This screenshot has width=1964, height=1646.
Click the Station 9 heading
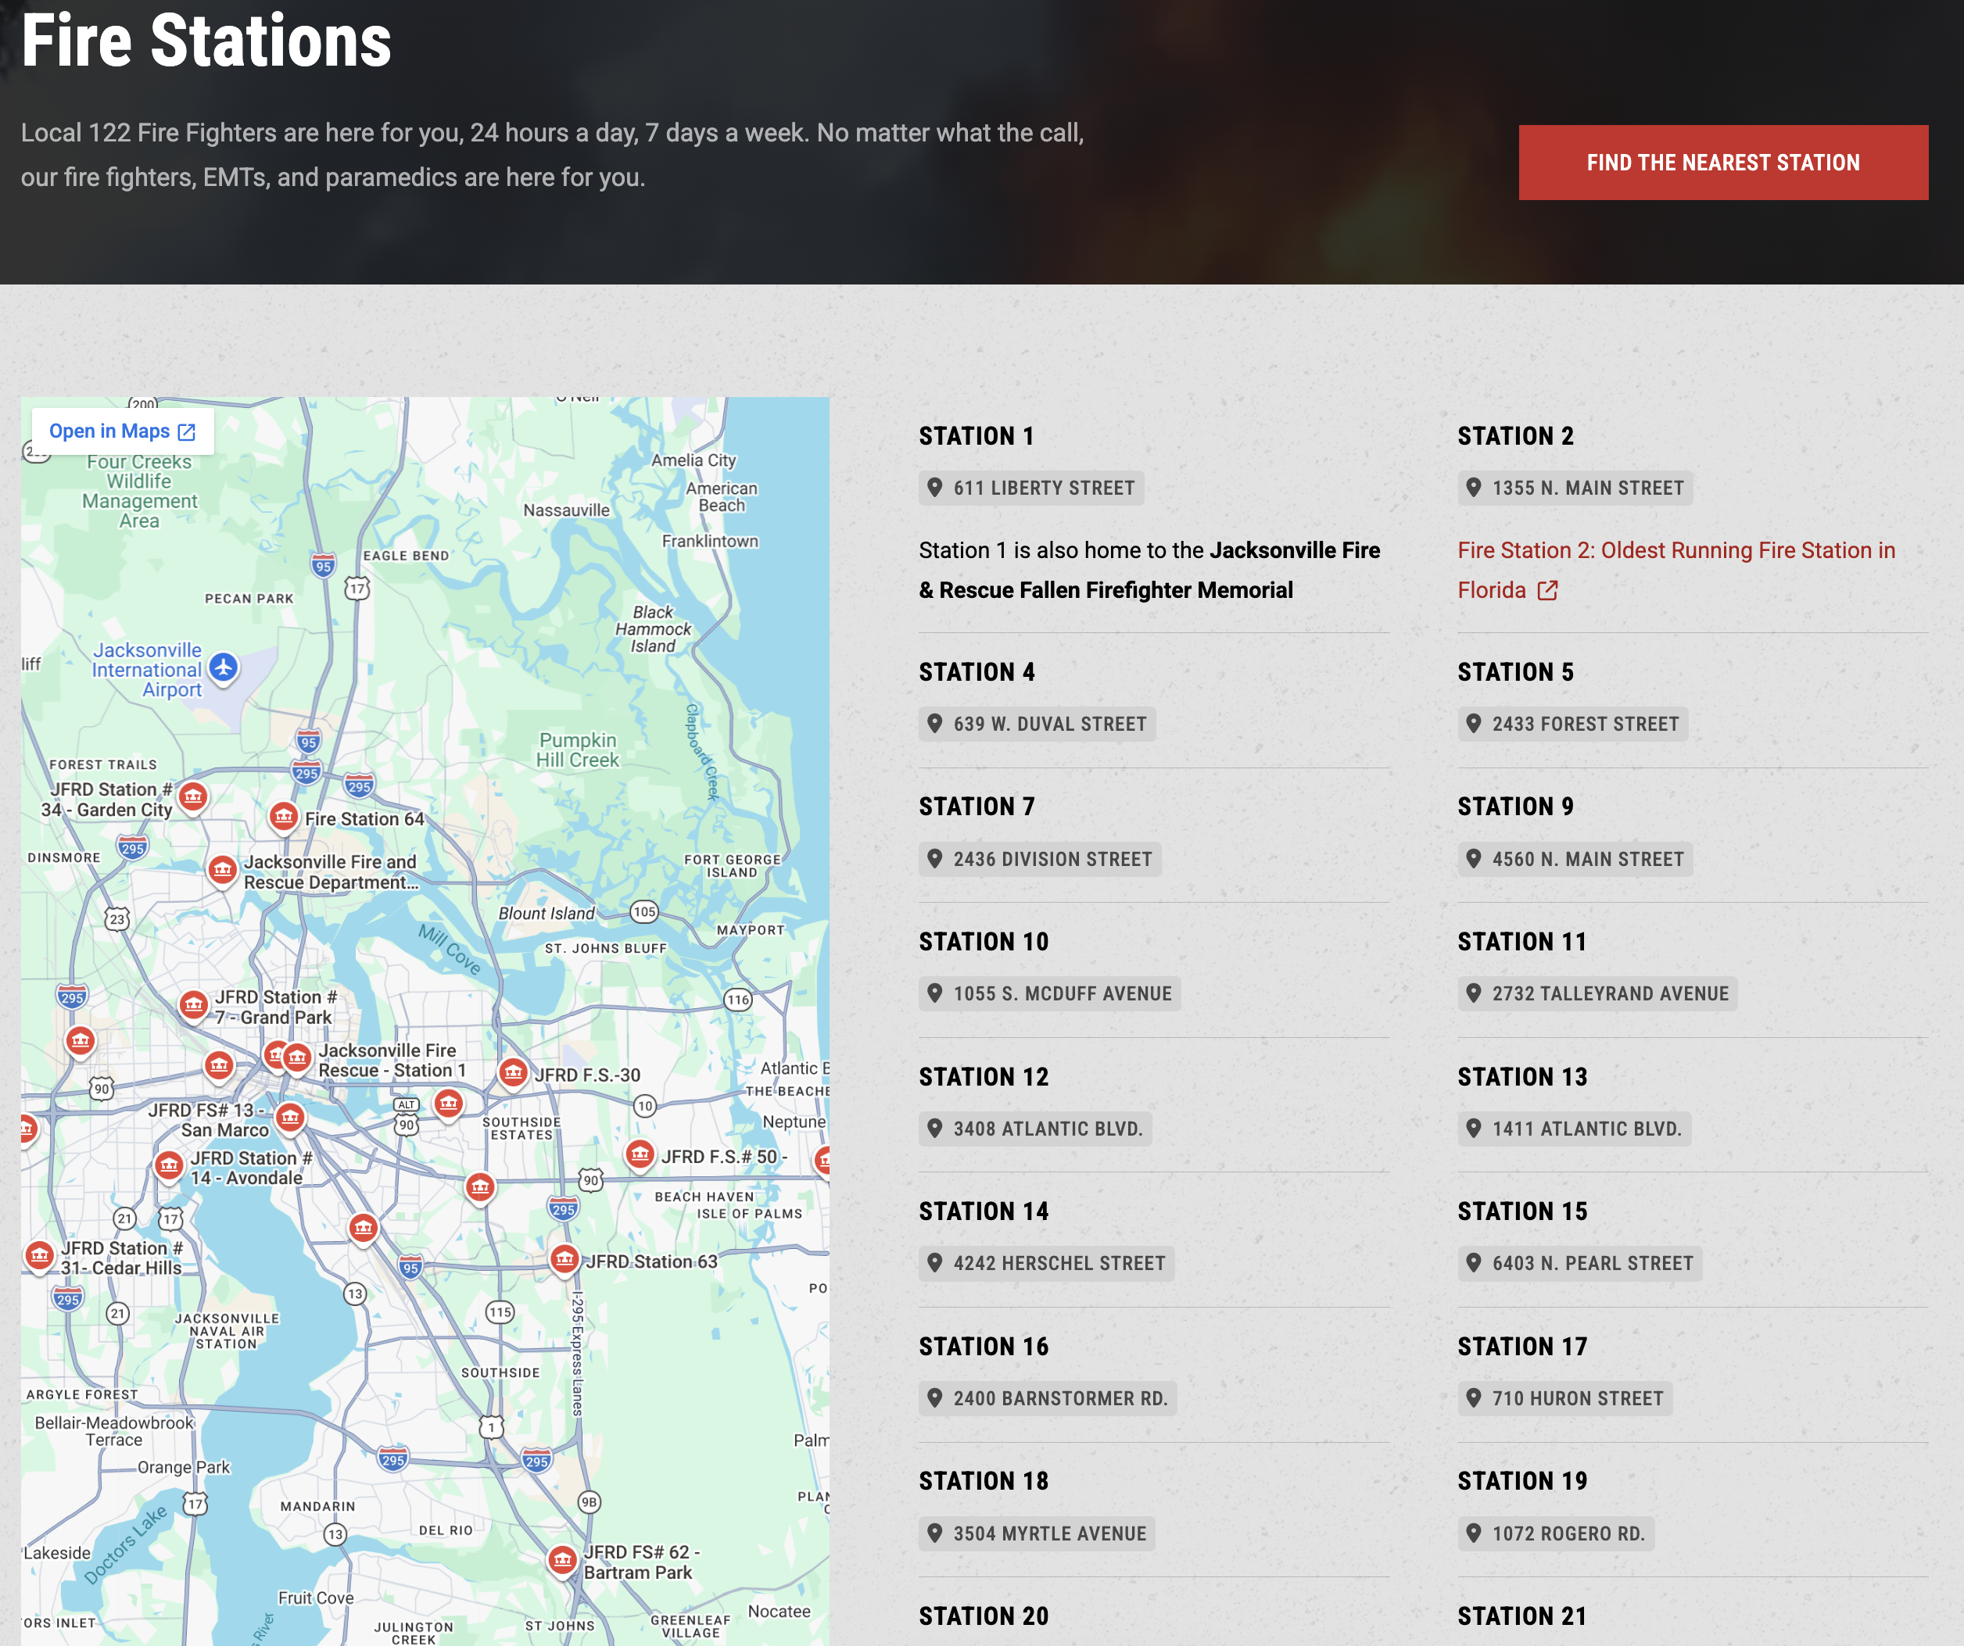click(1515, 807)
